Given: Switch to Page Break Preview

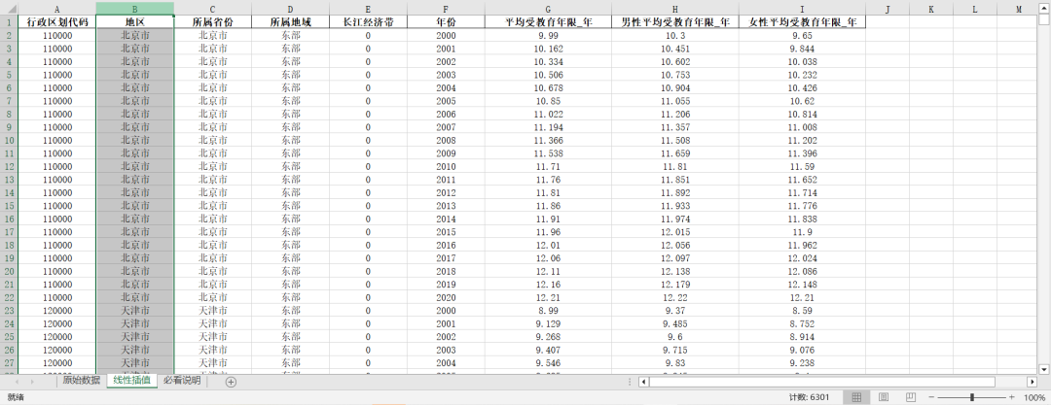Looking at the screenshot, I should [x=909, y=397].
